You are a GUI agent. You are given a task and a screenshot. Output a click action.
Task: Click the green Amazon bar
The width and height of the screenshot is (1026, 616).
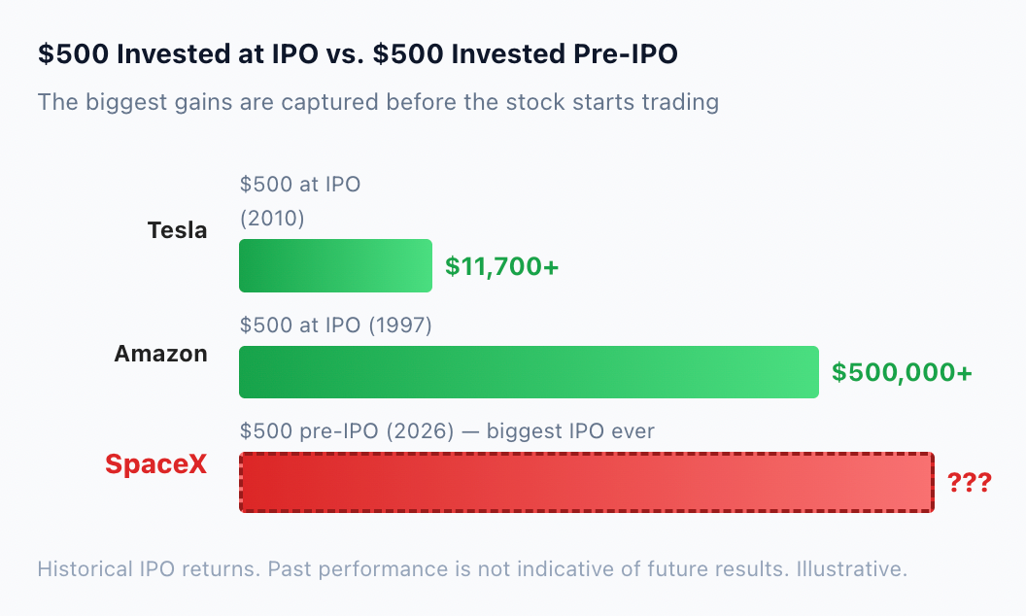(529, 372)
